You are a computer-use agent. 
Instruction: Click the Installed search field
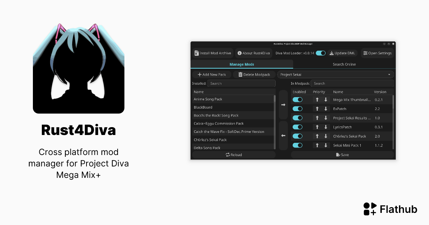pyautogui.click(x=241, y=83)
